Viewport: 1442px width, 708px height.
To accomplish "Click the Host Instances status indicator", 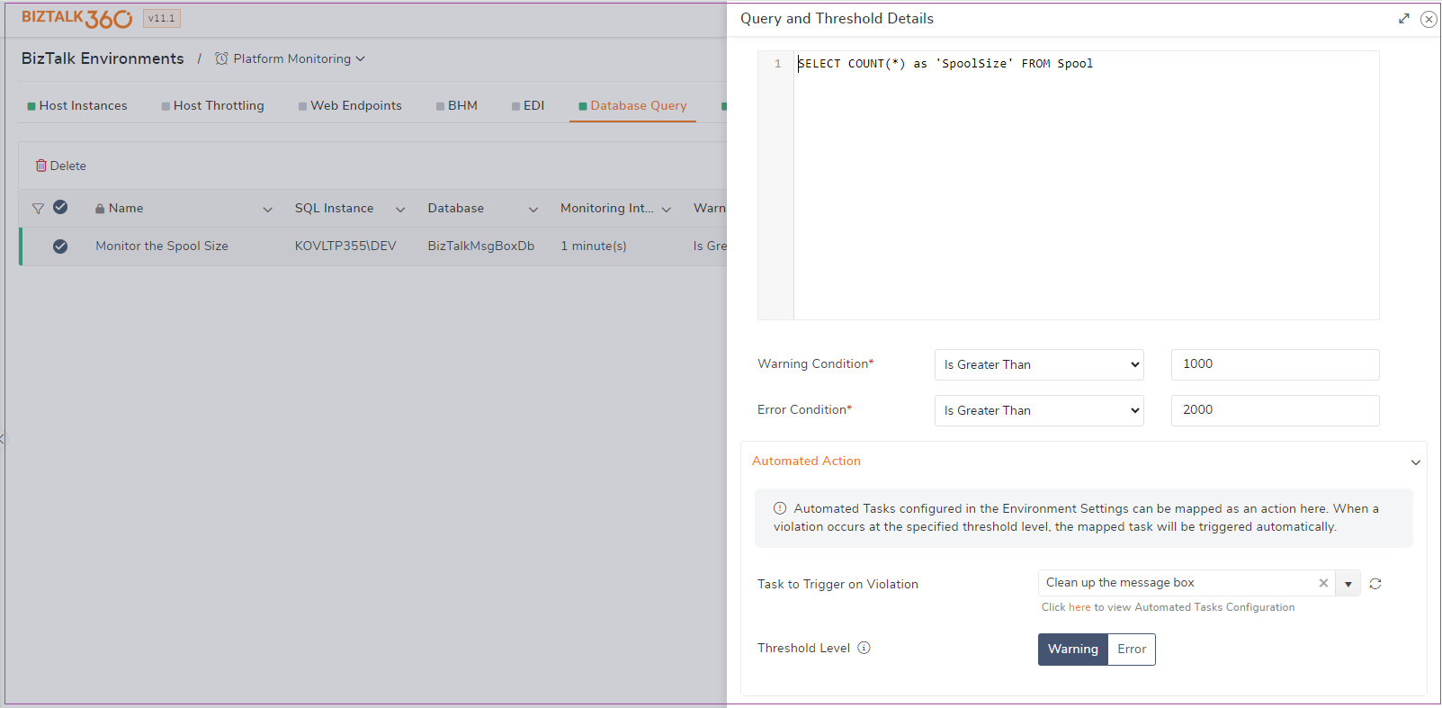I will pyautogui.click(x=31, y=106).
